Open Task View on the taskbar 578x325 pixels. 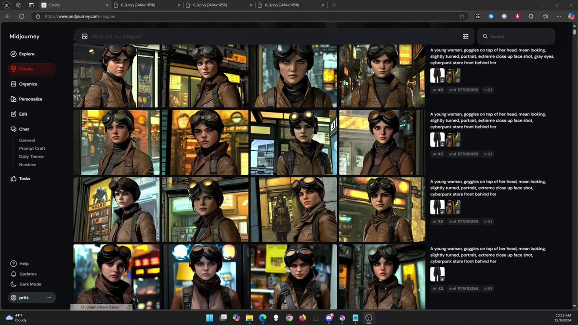click(x=223, y=318)
